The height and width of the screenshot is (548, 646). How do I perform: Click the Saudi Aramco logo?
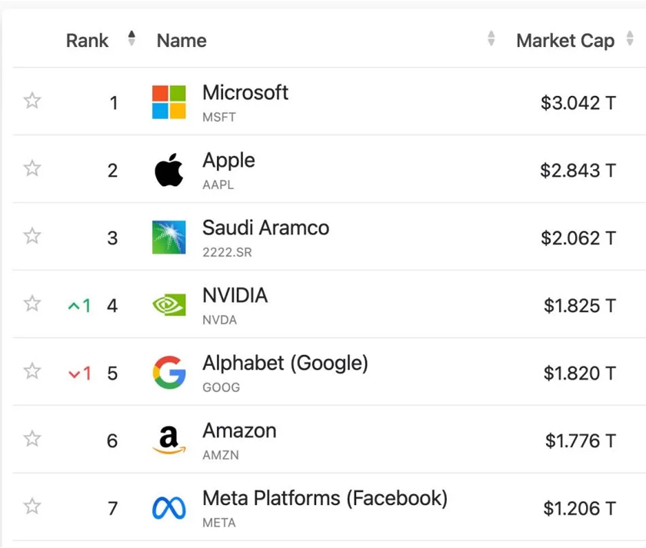click(x=169, y=237)
